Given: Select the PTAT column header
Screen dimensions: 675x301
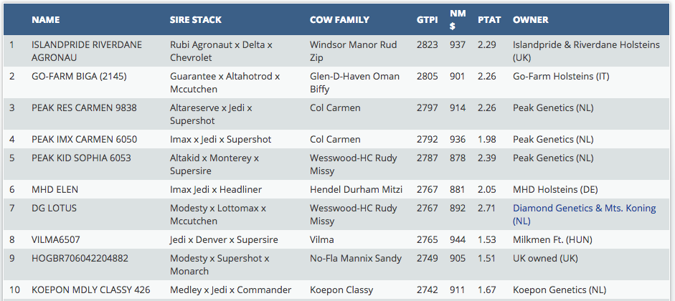Looking at the screenshot, I should (x=489, y=20).
